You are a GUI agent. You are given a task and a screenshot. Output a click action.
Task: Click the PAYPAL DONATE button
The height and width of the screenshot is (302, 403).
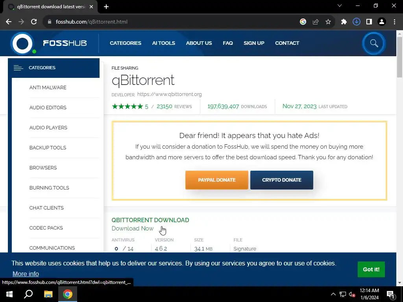[217, 180]
